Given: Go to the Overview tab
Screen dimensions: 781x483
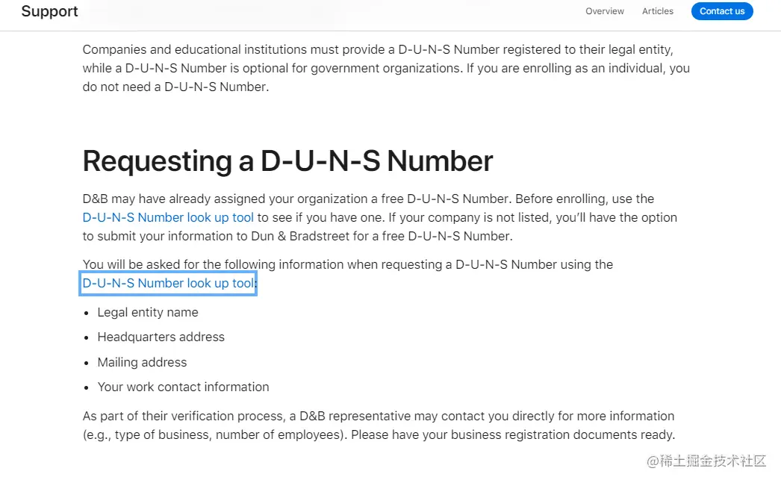Looking at the screenshot, I should 604,11.
